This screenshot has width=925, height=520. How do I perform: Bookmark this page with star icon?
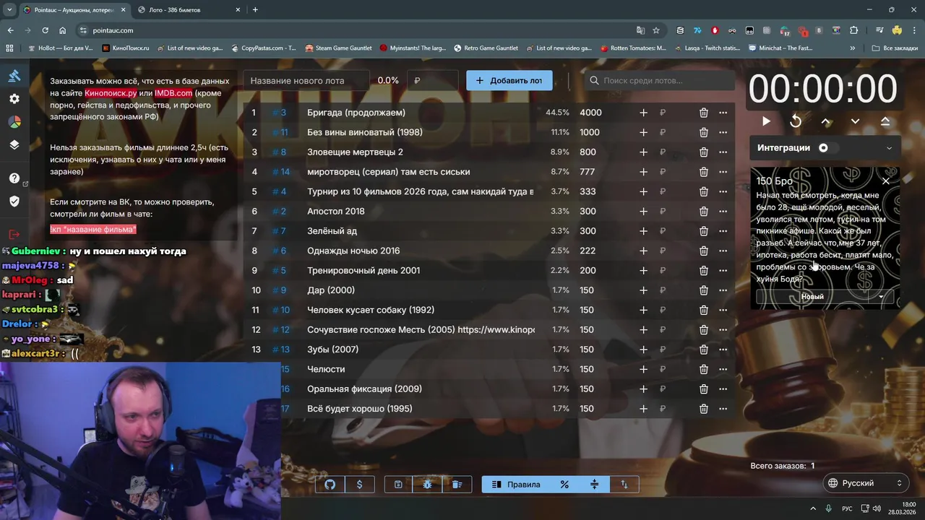(x=656, y=30)
